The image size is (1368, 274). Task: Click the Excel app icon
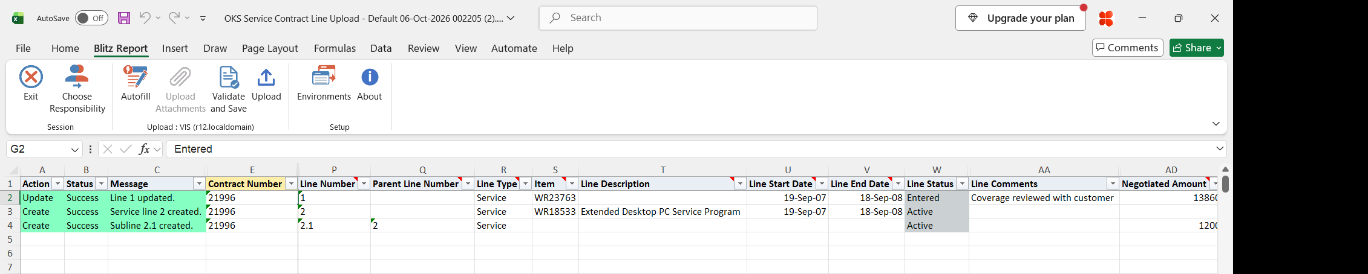[x=18, y=18]
